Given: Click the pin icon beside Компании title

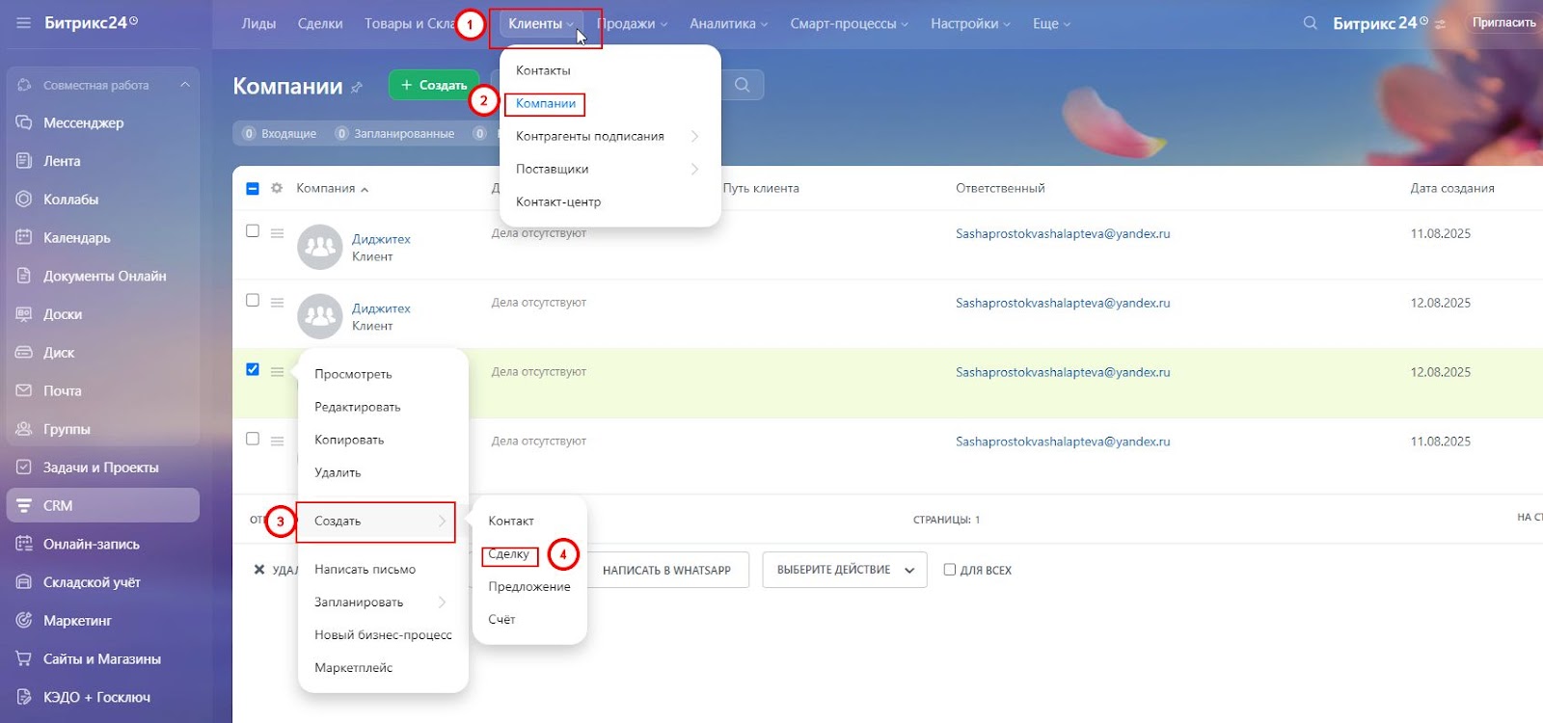Looking at the screenshot, I should pos(357,88).
